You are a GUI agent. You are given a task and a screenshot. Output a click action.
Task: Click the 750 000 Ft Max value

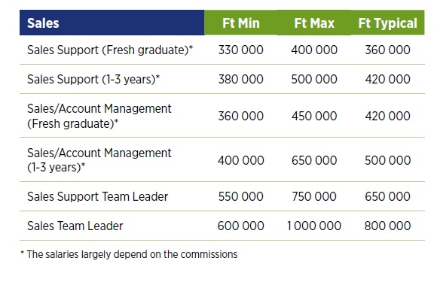pyautogui.click(x=314, y=196)
